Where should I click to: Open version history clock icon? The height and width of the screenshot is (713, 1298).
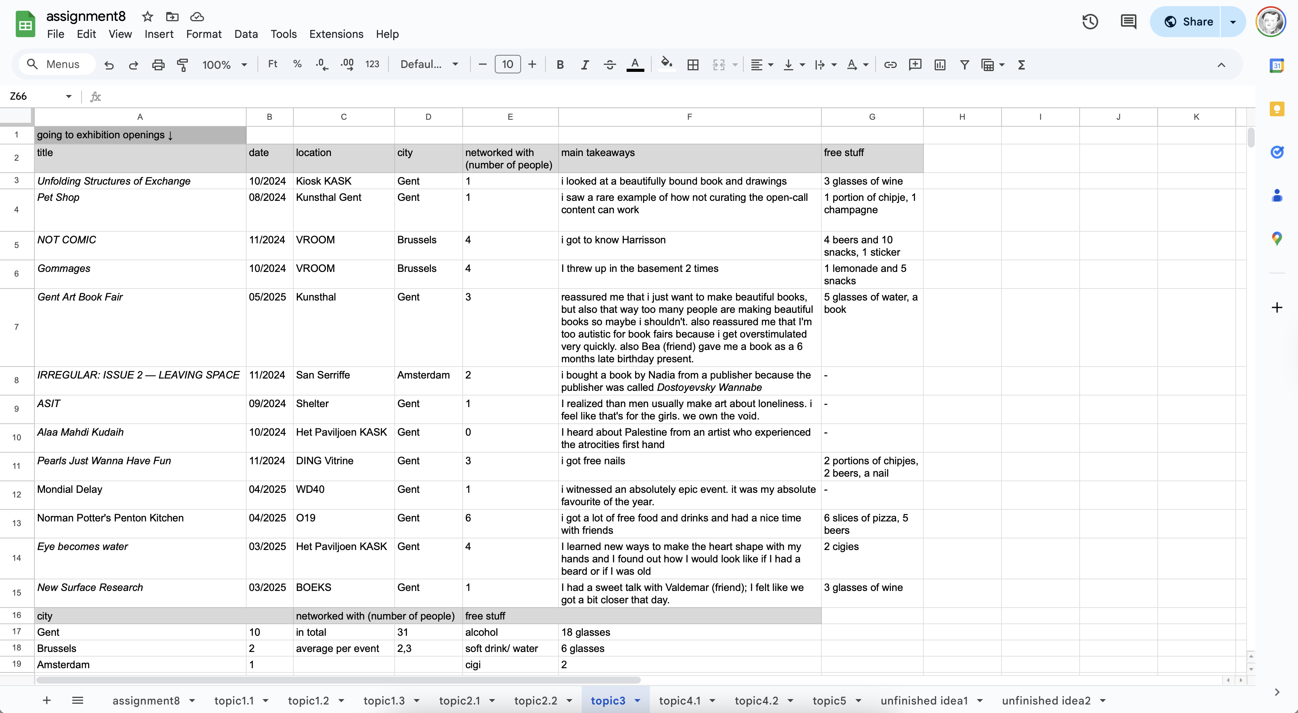pos(1090,22)
